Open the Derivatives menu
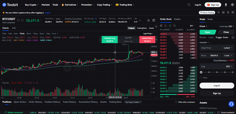Screen dimensions: 236x114 click(x=70, y=5)
